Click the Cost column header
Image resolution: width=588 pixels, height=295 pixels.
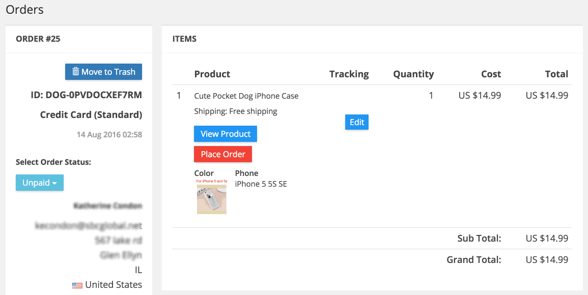[491, 74]
